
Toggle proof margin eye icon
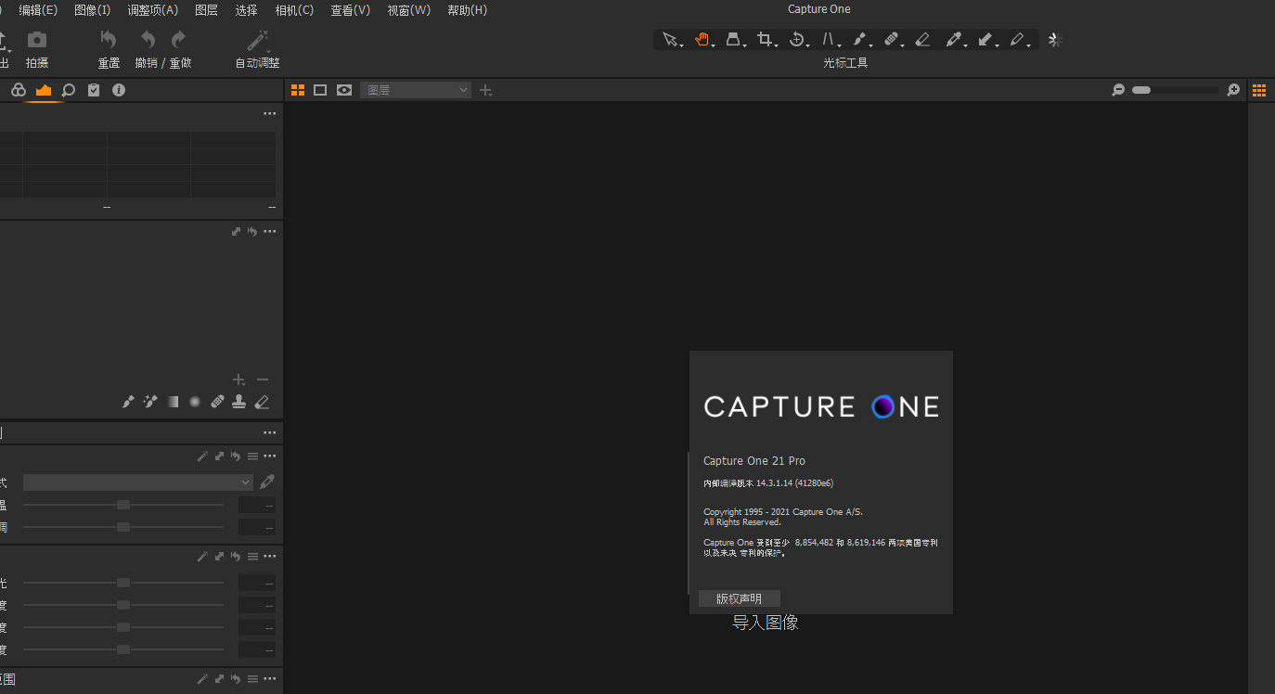pyautogui.click(x=344, y=90)
